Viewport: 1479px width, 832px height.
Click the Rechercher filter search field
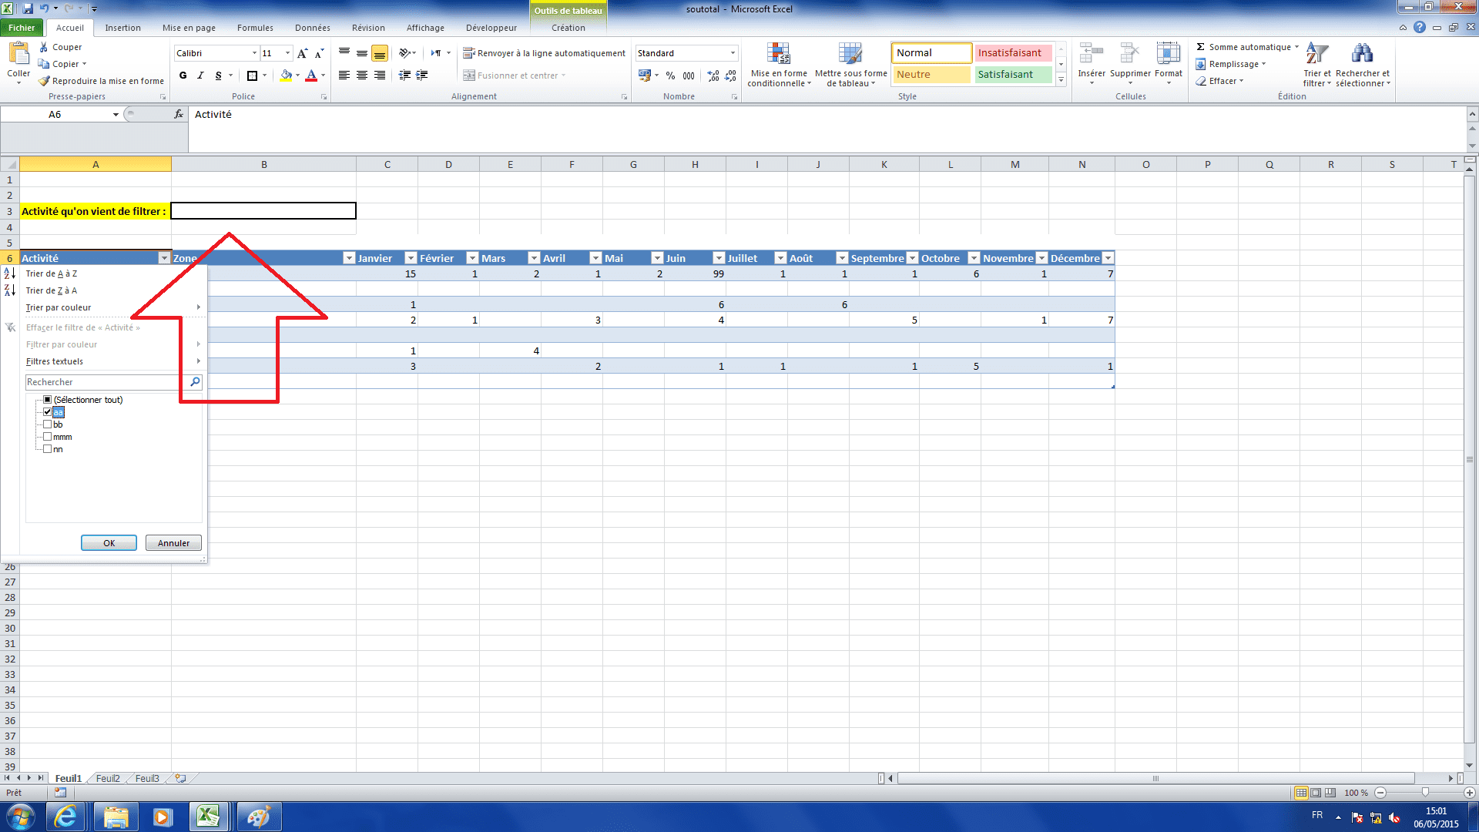(x=104, y=382)
